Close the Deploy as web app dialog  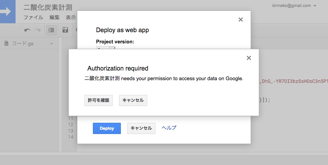pos(241,20)
